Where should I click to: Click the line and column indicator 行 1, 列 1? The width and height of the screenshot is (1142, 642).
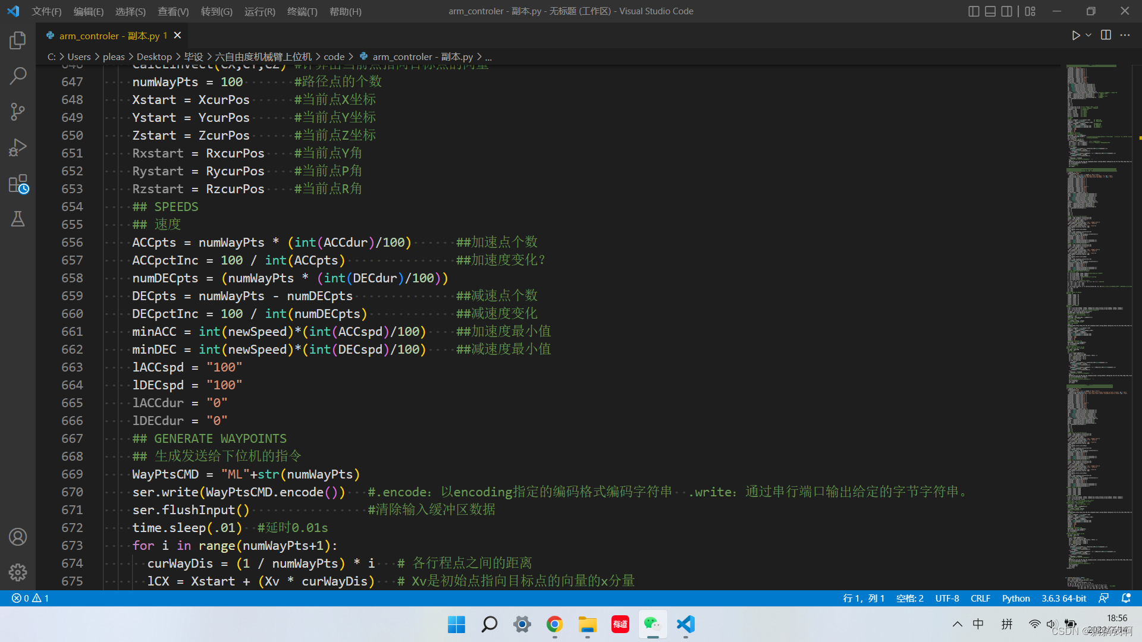point(863,598)
